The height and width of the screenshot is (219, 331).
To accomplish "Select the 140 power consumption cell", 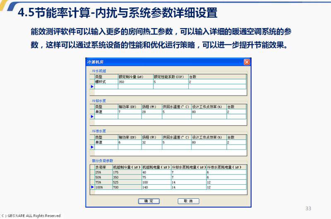I will coord(156,187).
